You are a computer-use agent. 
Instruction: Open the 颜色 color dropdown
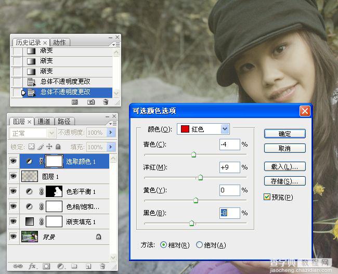pos(225,129)
